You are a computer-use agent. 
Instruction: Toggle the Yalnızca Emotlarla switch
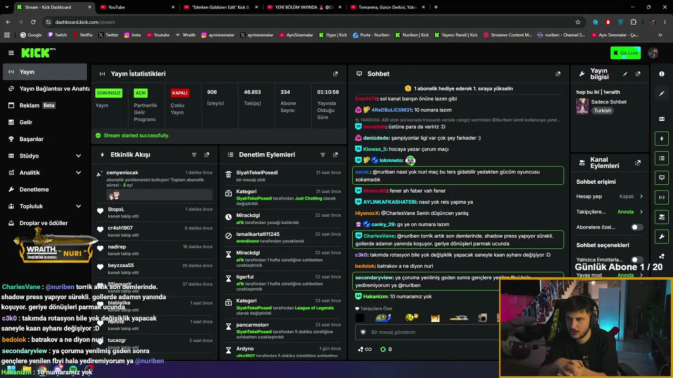[637, 260]
